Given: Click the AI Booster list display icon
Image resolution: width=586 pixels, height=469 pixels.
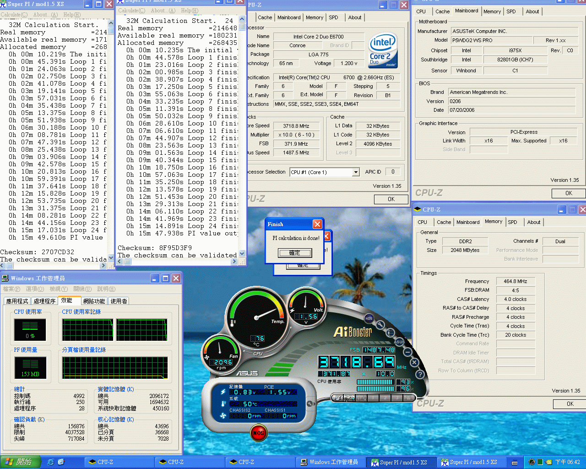Looking at the screenshot, I should (x=391, y=333).
